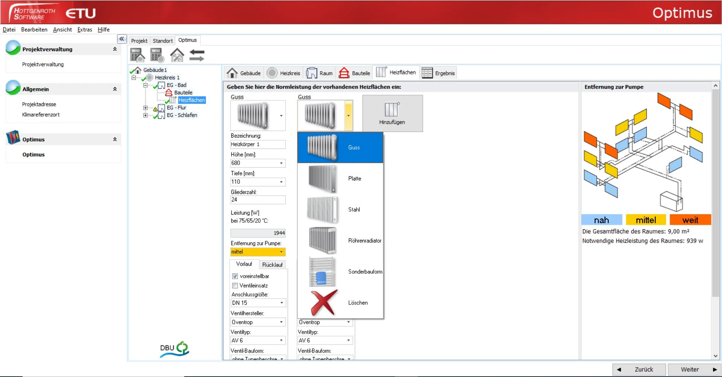Click the Hinzufügen button
This screenshot has width=722, height=377.
392,114
